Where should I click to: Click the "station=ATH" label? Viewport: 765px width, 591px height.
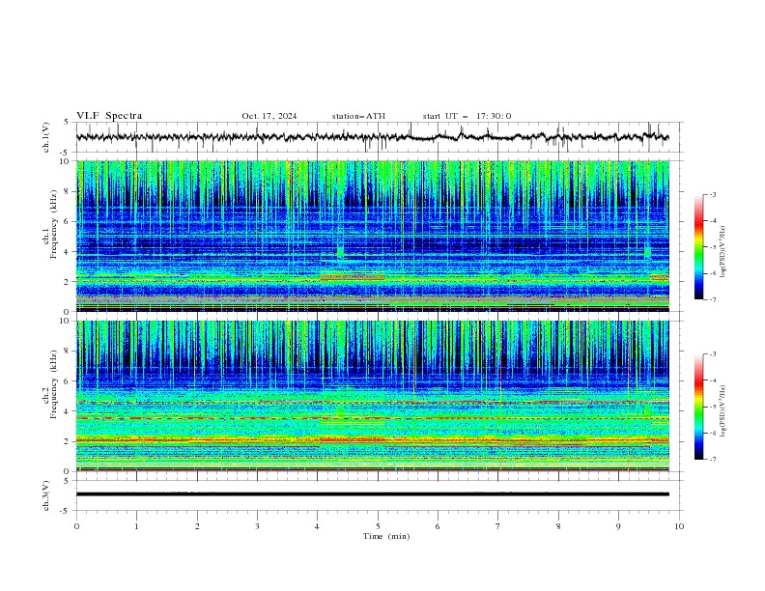coord(358,116)
